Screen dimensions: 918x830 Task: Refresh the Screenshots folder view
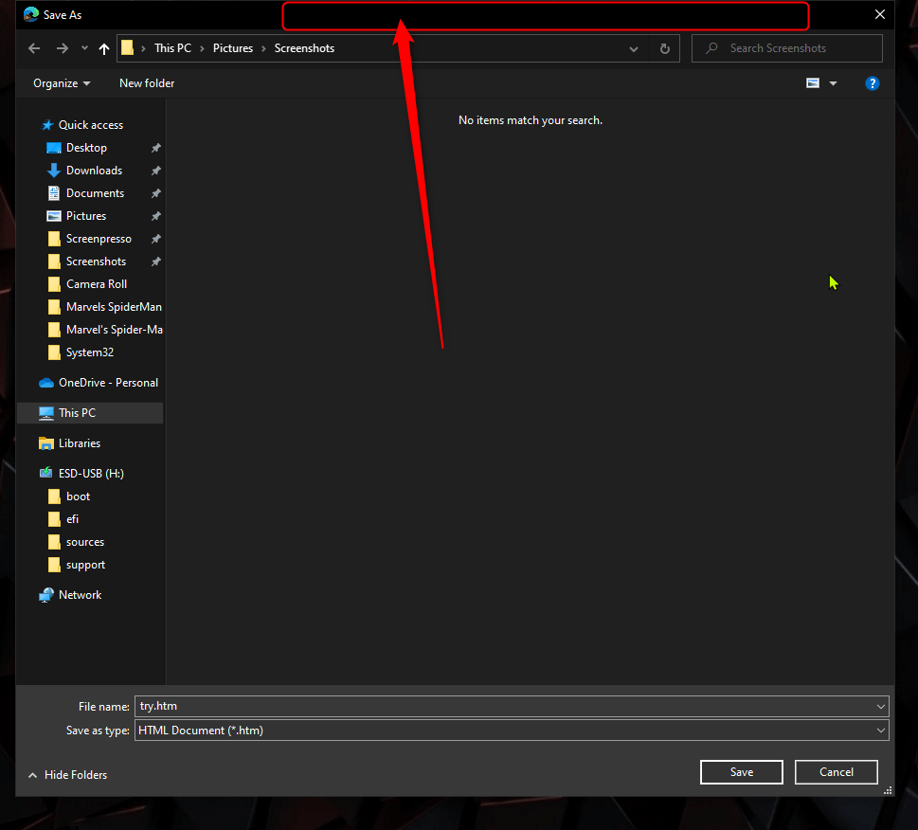pos(664,48)
